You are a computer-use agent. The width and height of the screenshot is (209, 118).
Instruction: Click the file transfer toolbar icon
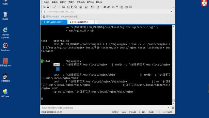pyautogui.click(x=86, y=7)
